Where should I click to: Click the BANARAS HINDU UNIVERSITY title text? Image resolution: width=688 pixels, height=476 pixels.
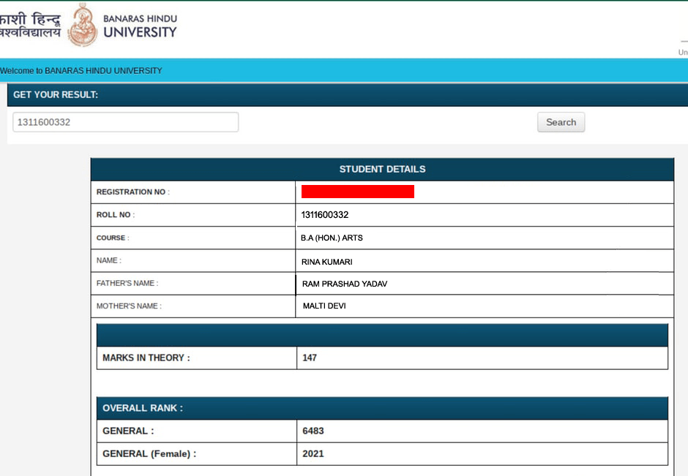(140, 26)
